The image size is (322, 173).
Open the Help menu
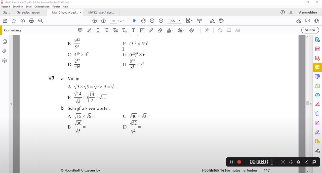point(65,7)
